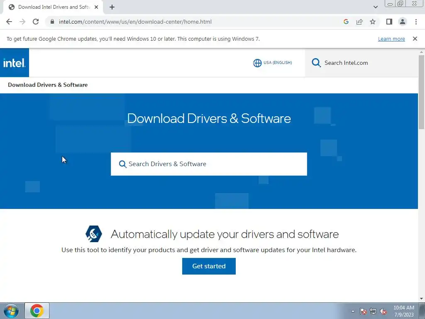Dismiss the Windows 7 update notice
425x319 pixels.
click(415, 39)
